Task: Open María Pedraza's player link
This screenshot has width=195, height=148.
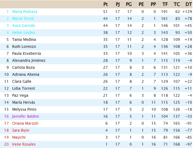Action: tap(25, 12)
